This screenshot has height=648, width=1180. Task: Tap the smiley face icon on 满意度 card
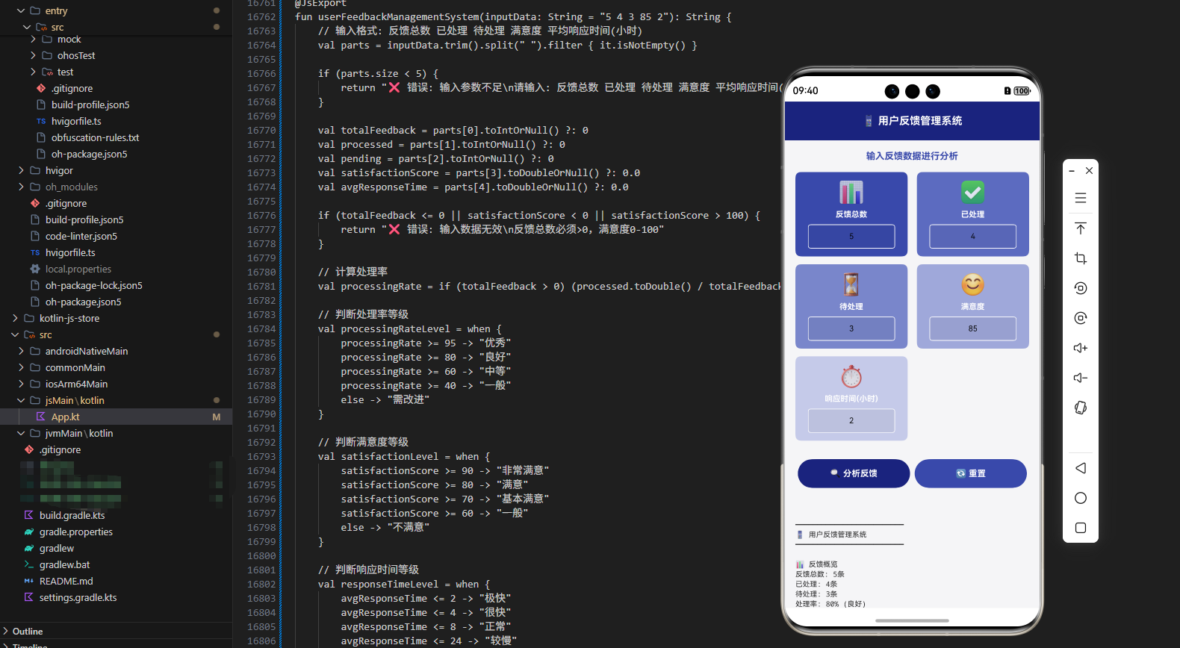coord(972,284)
